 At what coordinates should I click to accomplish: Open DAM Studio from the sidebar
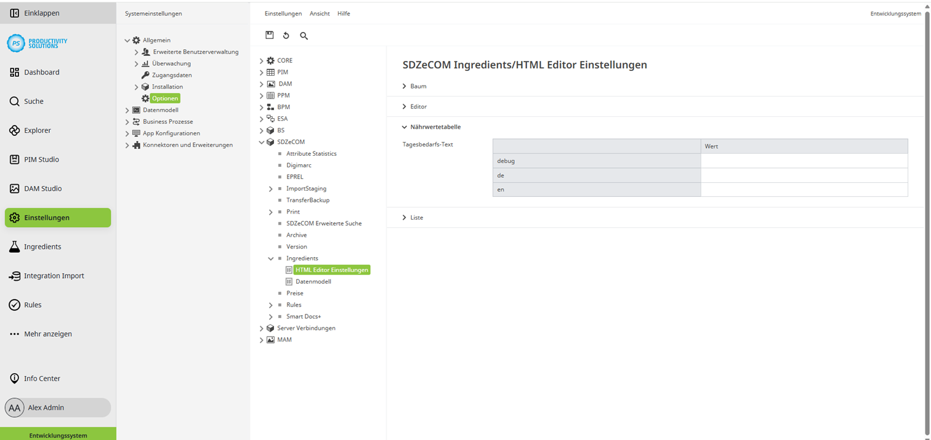coord(42,188)
